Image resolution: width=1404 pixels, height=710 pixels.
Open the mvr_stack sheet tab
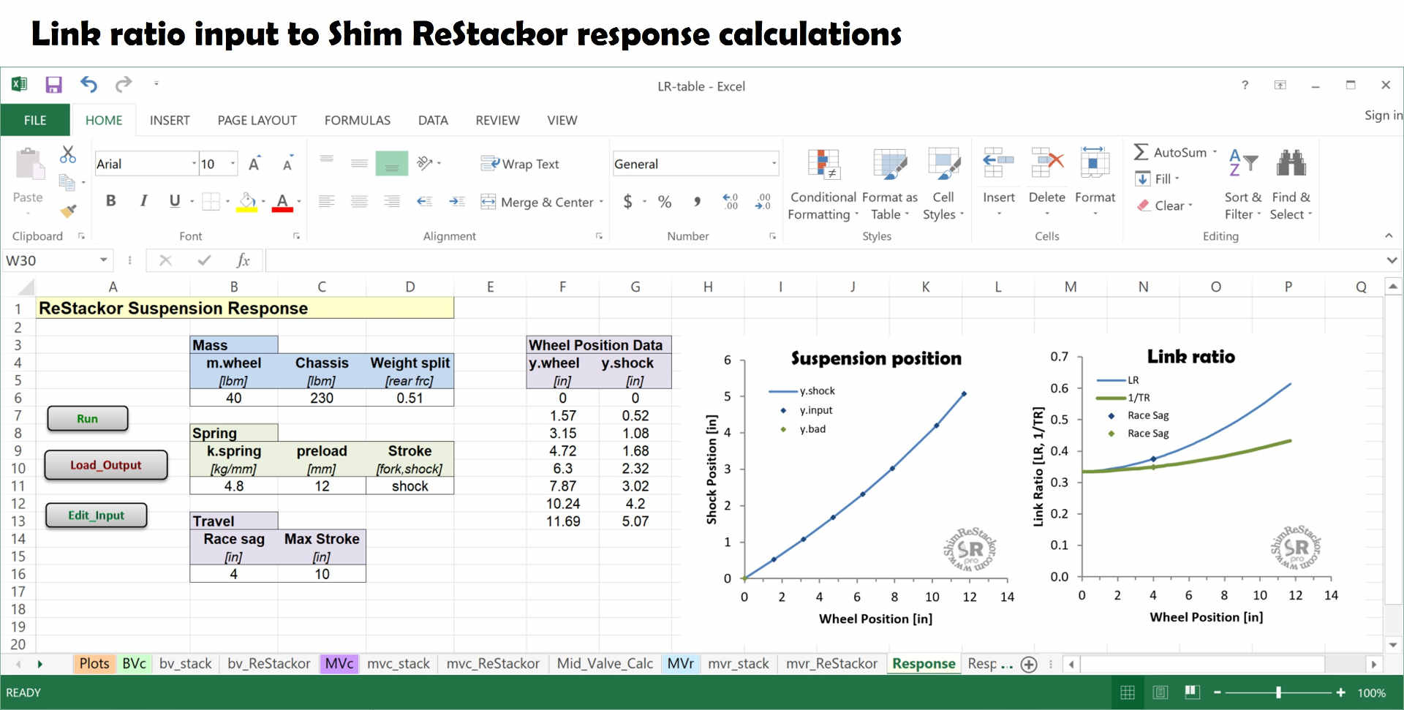[x=739, y=663]
